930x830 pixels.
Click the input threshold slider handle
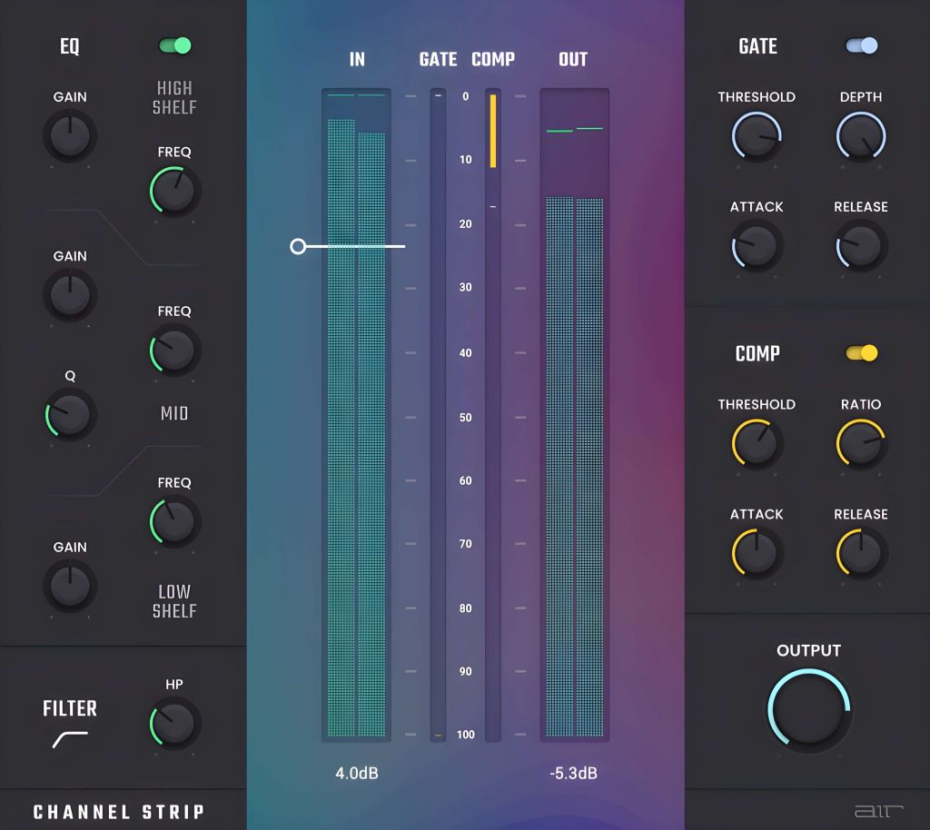pos(298,246)
